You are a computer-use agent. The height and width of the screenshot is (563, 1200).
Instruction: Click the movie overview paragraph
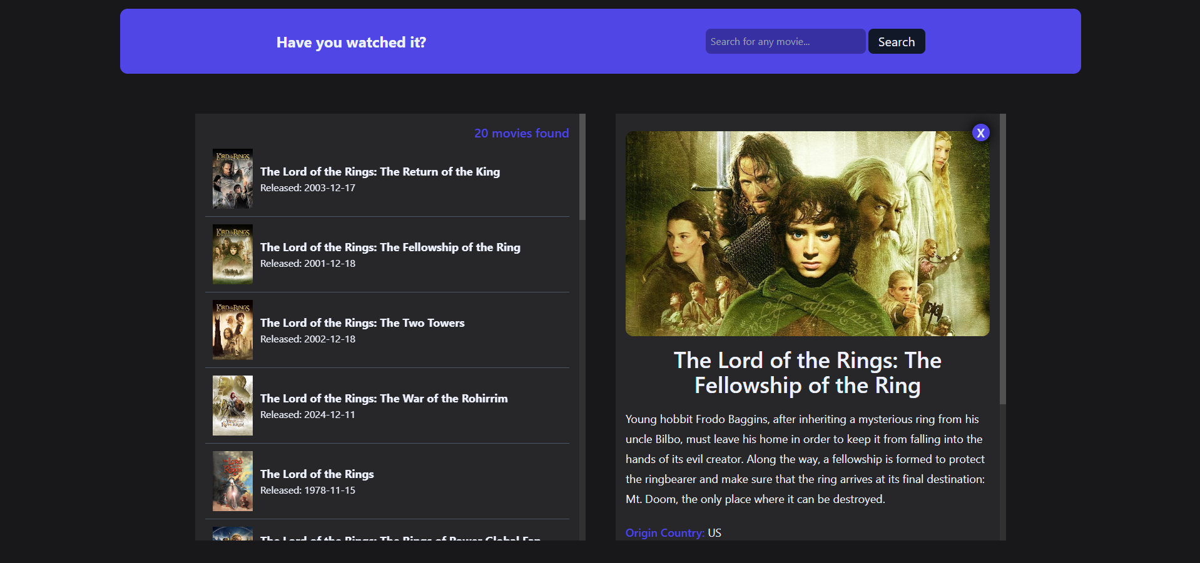tap(806, 459)
